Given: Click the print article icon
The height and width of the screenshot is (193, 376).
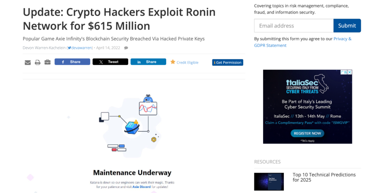Looking at the screenshot, I should [x=38, y=63].
